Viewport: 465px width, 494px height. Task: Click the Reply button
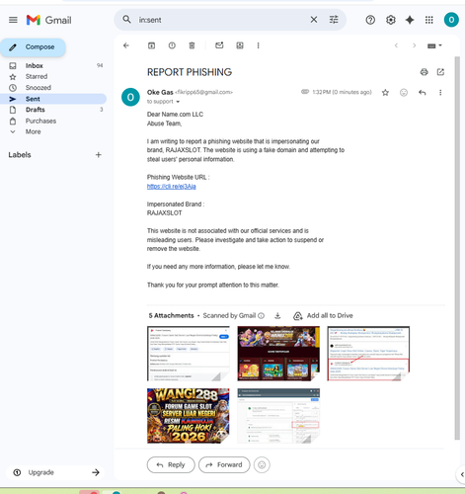coord(171,464)
